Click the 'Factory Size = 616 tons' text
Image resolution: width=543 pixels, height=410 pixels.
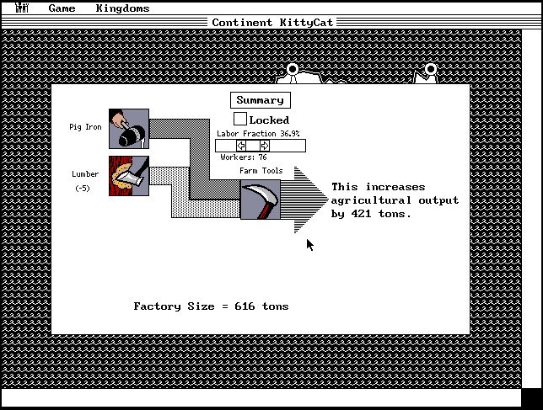click(x=211, y=306)
